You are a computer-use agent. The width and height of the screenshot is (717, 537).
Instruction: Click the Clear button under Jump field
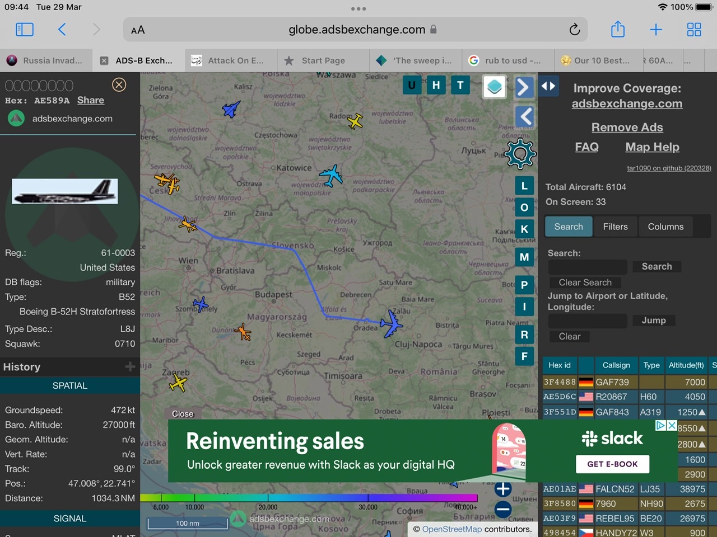(x=569, y=336)
